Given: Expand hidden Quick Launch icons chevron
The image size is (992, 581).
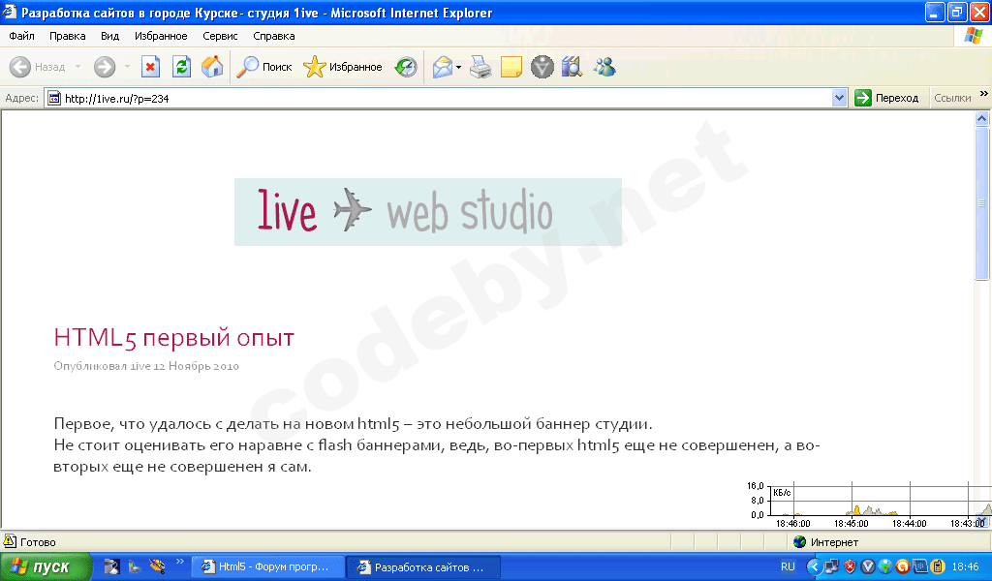Looking at the screenshot, I should tap(179, 562).
